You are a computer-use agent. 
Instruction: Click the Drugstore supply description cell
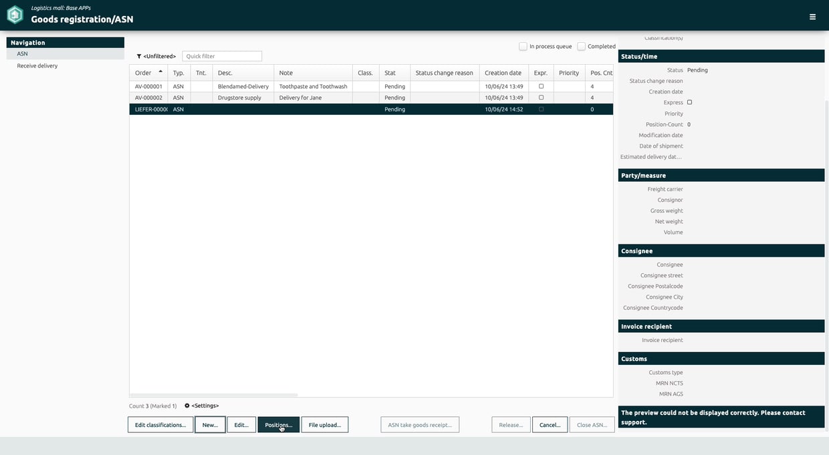pyautogui.click(x=243, y=98)
